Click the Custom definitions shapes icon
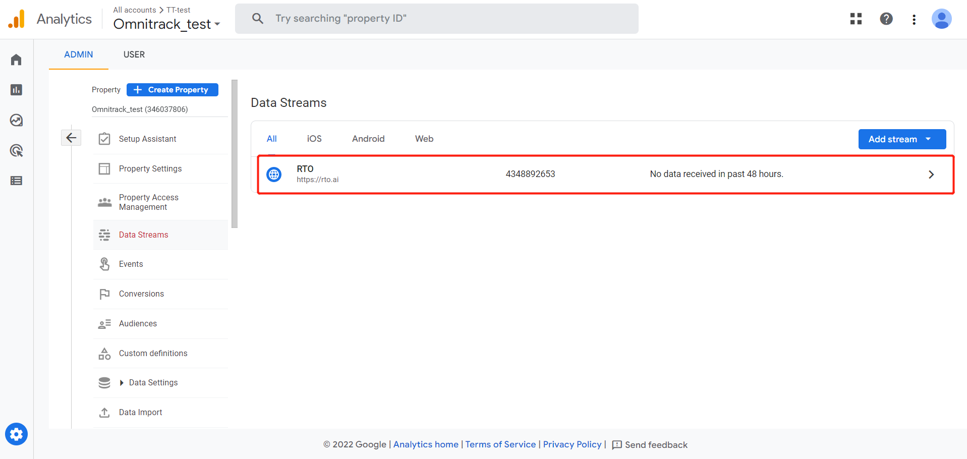 pyautogui.click(x=104, y=353)
